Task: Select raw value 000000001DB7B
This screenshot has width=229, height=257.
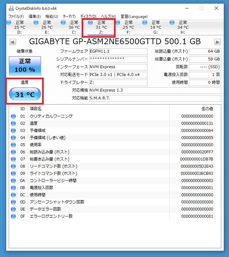Action: [197, 159]
